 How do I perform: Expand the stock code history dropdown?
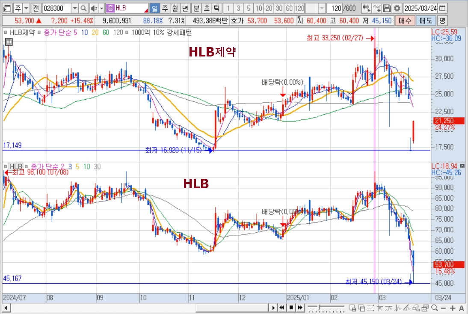point(75,9)
